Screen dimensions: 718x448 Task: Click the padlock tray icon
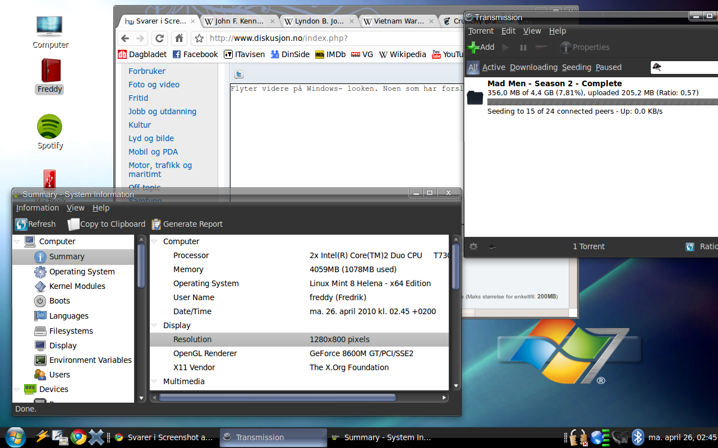pyautogui.click(x=578, y=437)
